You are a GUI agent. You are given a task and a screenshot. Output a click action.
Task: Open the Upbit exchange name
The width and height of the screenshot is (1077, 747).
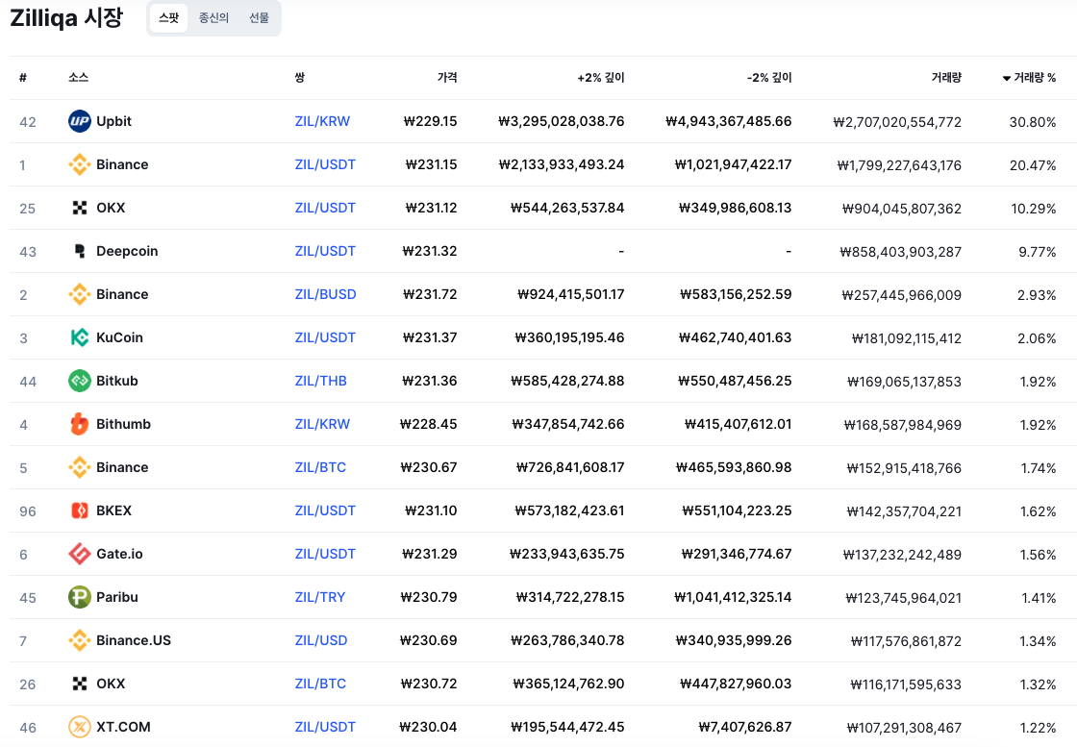coord(113,121)
